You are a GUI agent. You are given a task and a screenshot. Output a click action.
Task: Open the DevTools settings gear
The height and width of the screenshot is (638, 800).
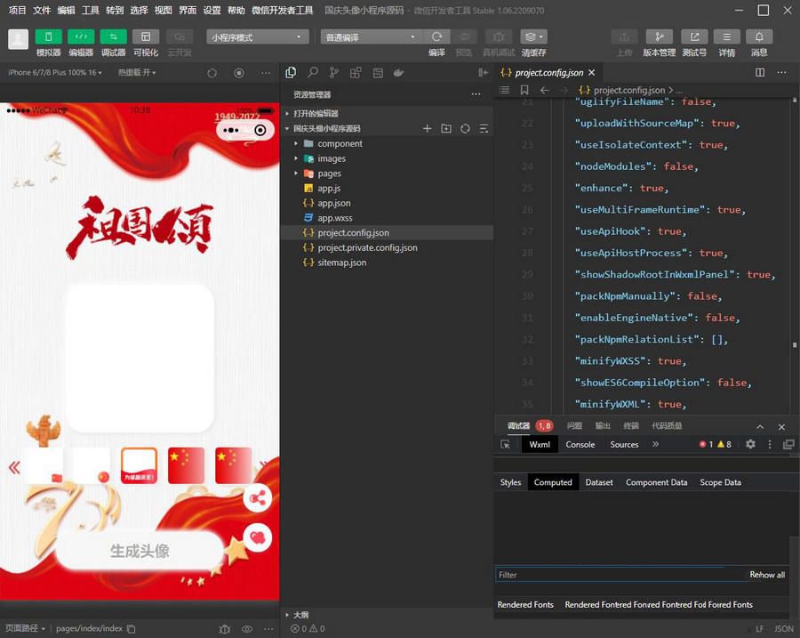pyautogui.click(x=750, y=444)
